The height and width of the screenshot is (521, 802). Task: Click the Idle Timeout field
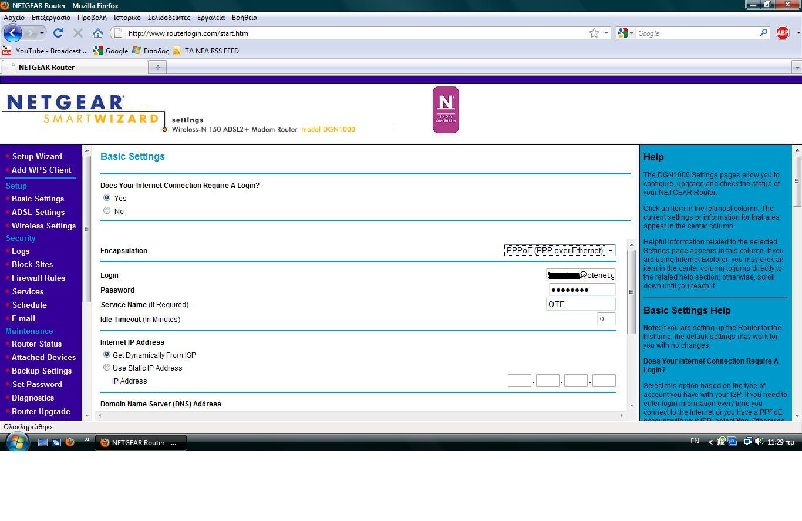pos(606,319)
